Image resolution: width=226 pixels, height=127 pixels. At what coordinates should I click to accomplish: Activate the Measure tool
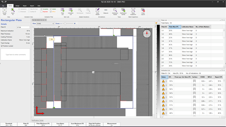click(x=106, y=10)
